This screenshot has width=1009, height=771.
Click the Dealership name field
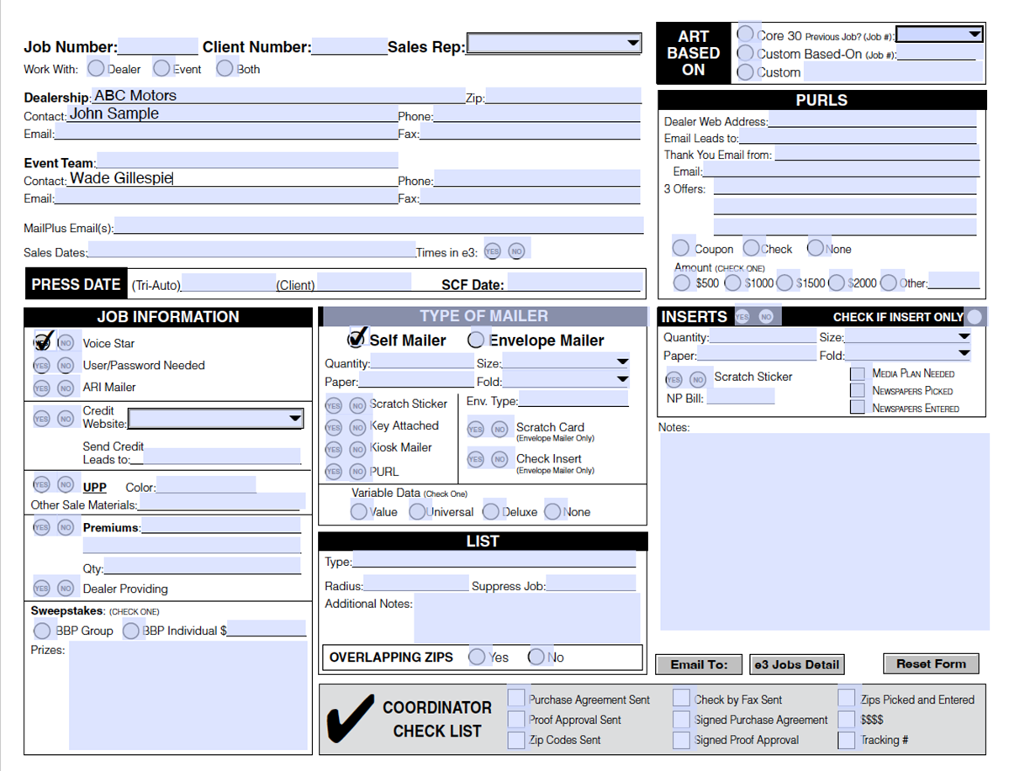[277, 96]
